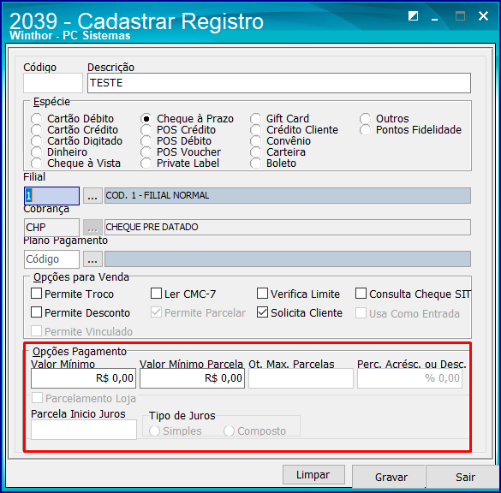Click the Cobrança field with CHP

point(51,228)
